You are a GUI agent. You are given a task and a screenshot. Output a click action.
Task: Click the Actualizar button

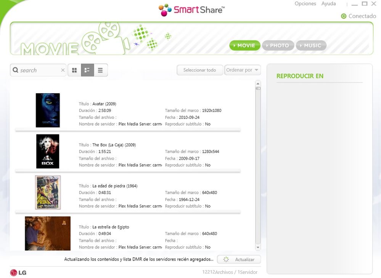click(239, 259)
